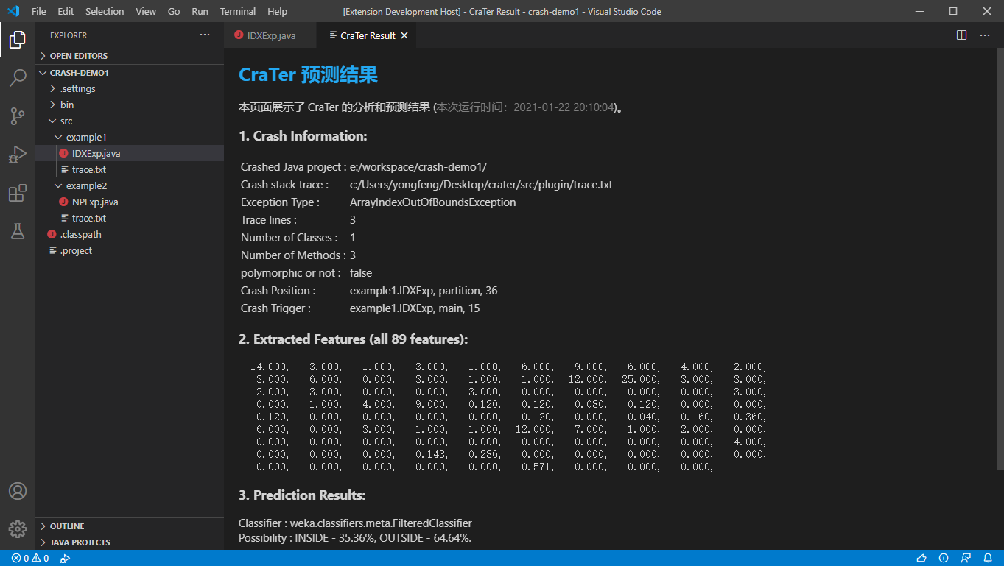
Task: Open the Explorer view in activity bar
Action: click(18, 40)
